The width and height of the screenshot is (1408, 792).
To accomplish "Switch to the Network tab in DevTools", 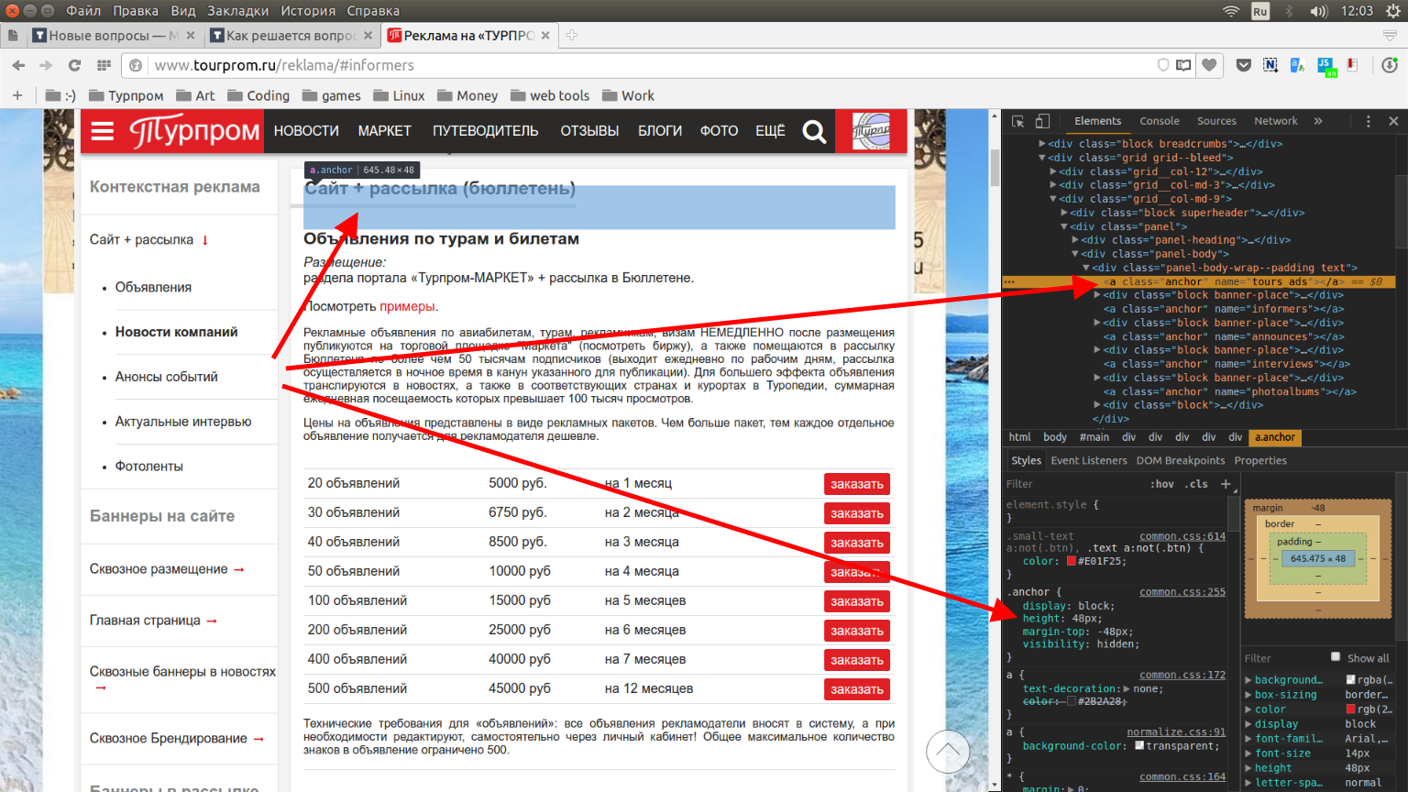I will click(1275, 121).
